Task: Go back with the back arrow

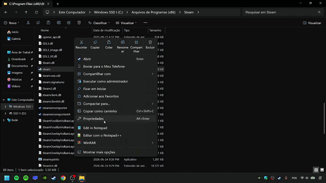Action: [x=6, y=12]
